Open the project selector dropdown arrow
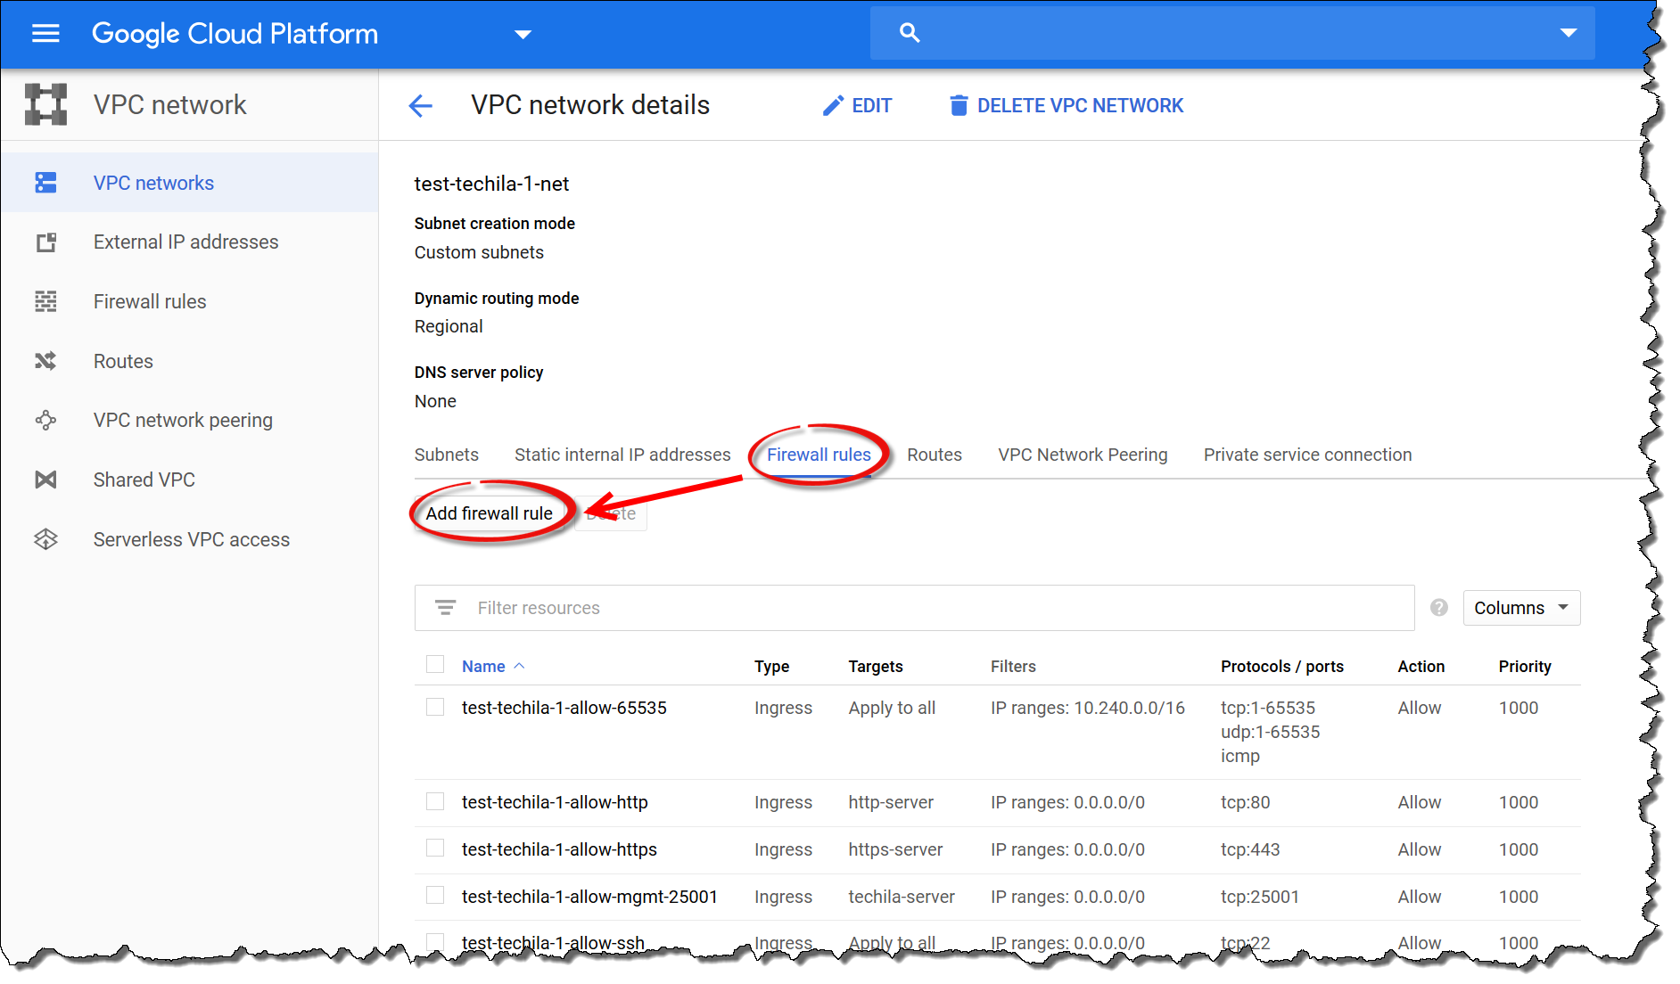1680x984 pixels. coord(523,35)
